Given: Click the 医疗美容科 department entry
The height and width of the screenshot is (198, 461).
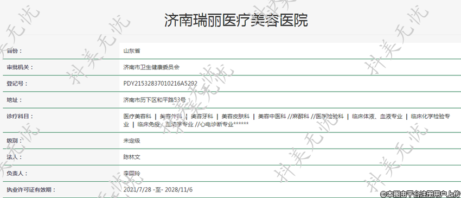Looking at the screenshot, I should pyautogui.click(x=137, y=117).
